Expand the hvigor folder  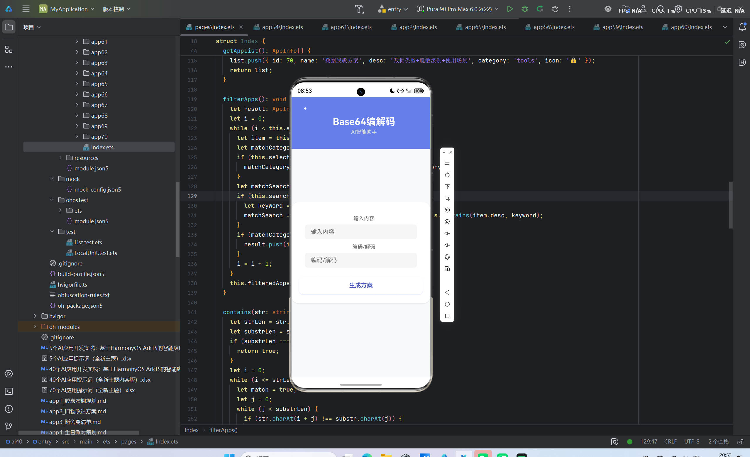click(35, 316)
